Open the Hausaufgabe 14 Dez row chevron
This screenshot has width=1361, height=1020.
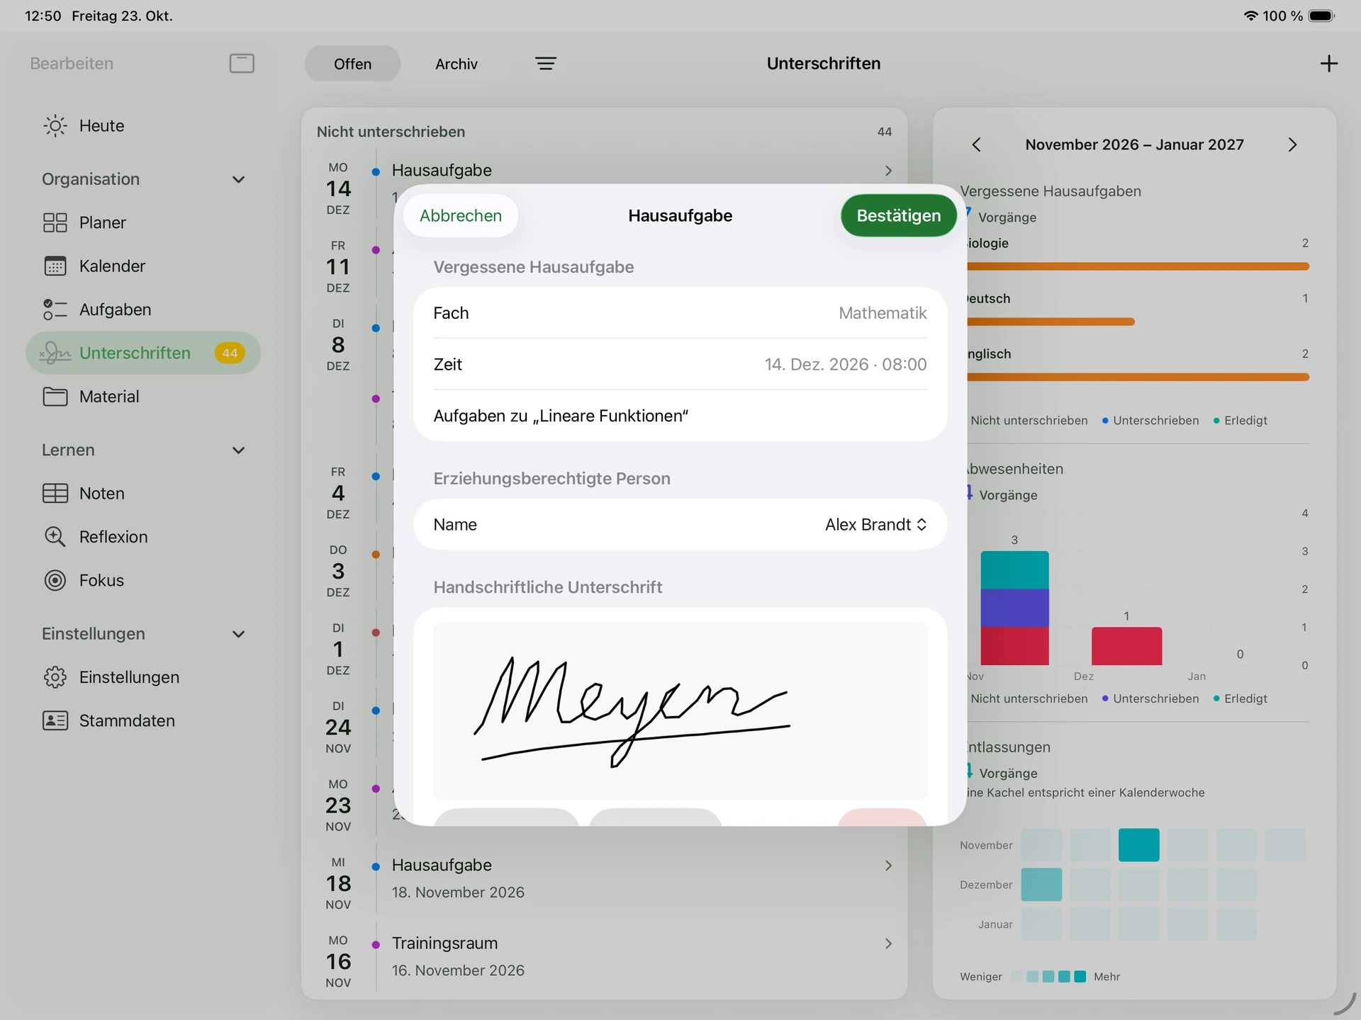tap(888, 171)
